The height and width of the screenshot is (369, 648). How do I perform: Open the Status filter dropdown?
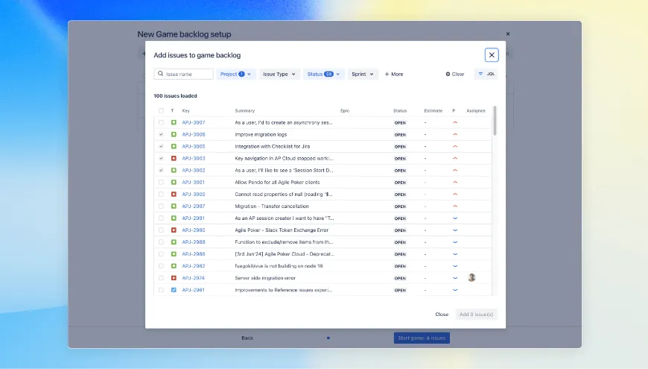pos(324,75)
